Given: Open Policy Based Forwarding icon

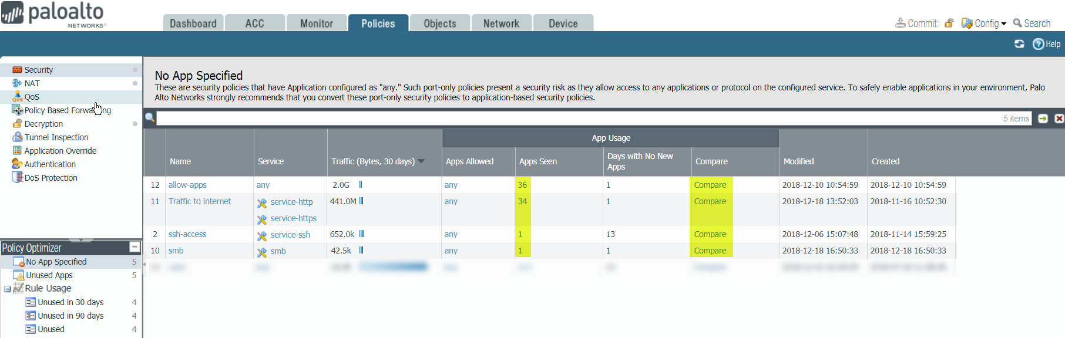Looking at the screenshot, I should pos(18,110).
